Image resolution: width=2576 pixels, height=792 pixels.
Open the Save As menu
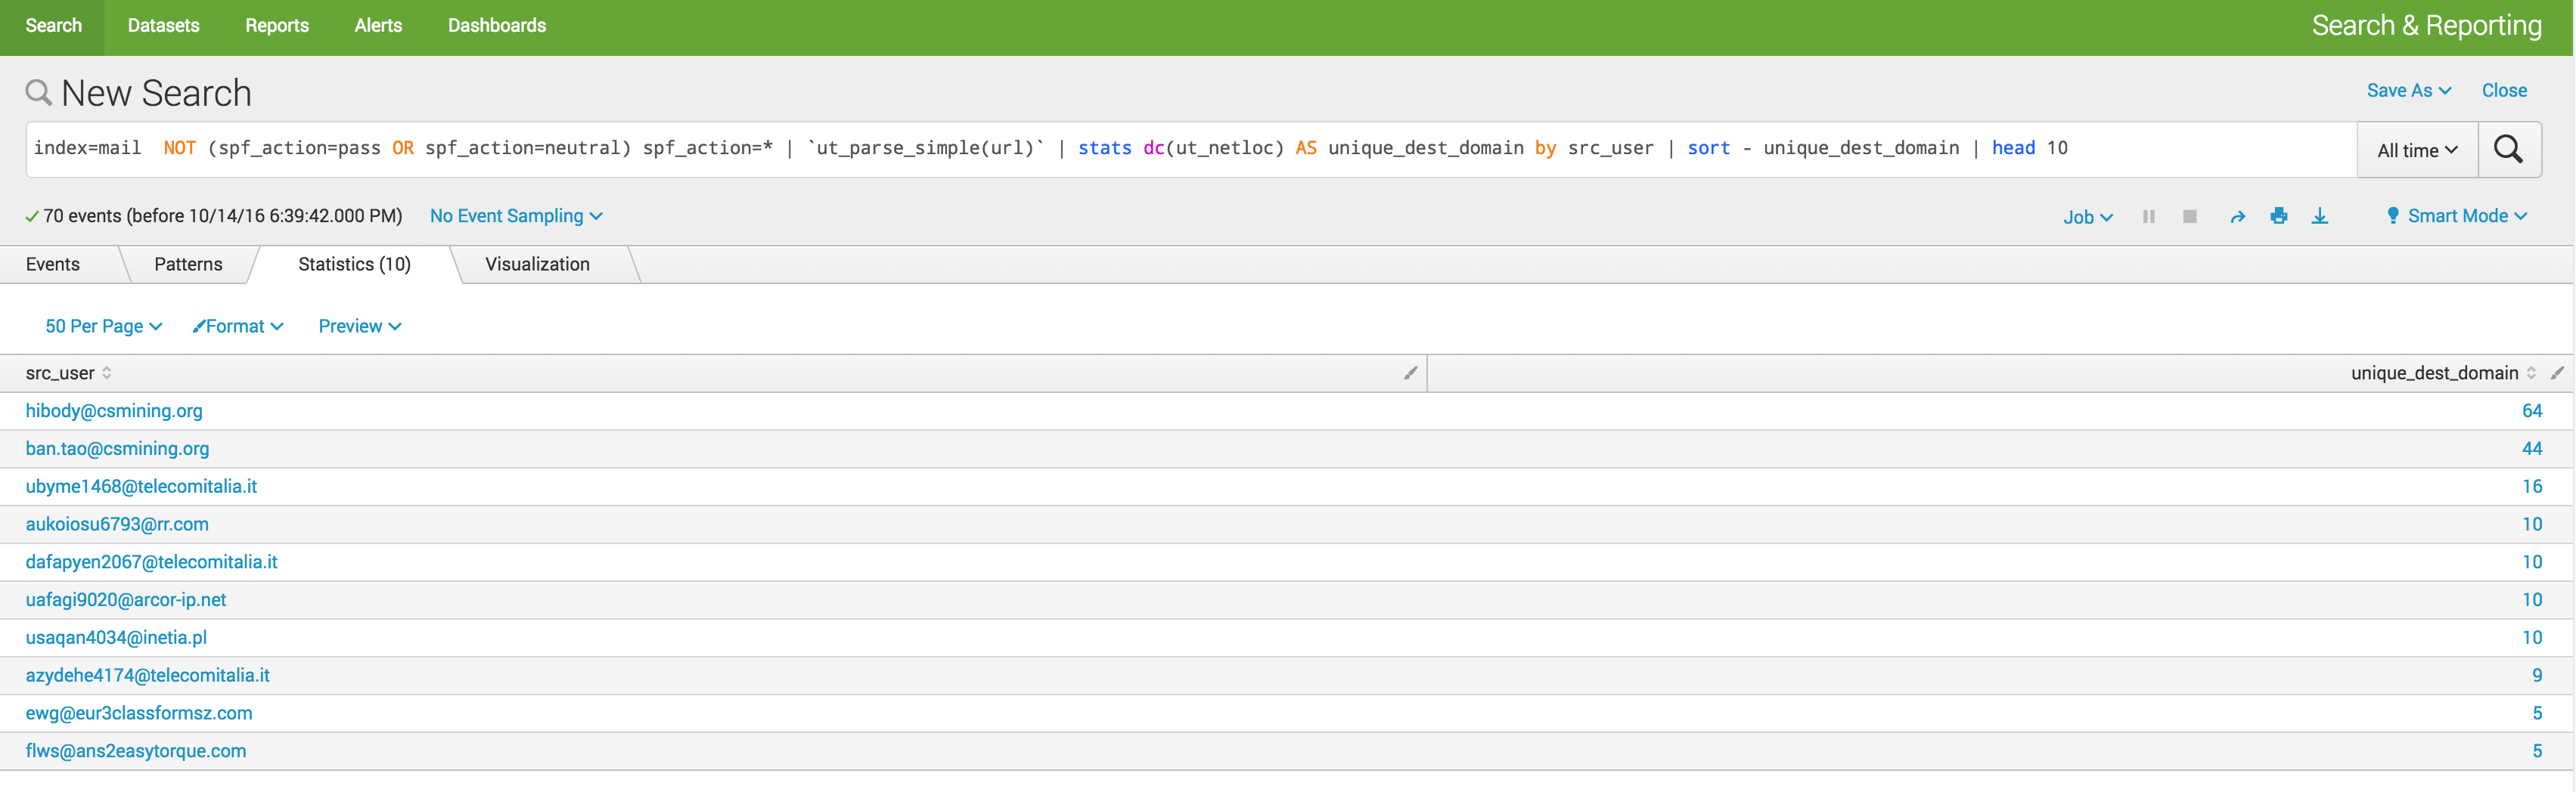click(x=2408, y=91)
